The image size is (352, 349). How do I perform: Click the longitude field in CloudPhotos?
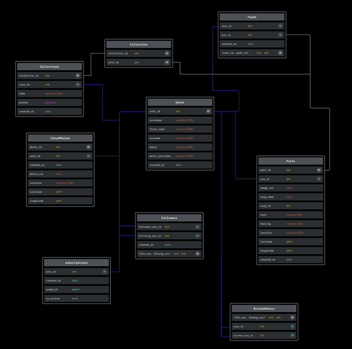coord(60,201)
